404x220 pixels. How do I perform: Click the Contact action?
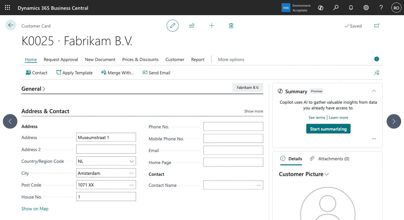37,73
